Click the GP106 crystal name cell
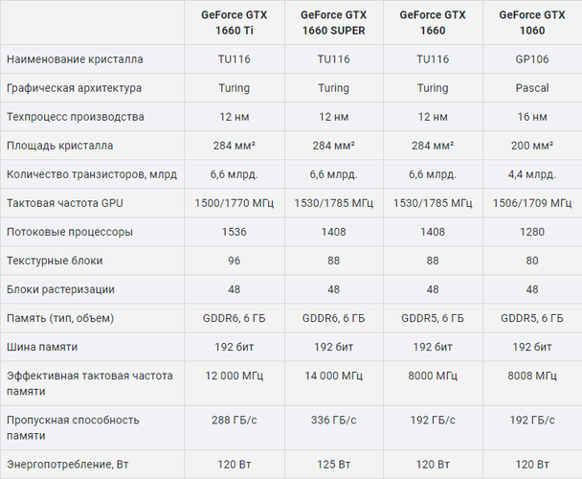Screen dimensions: 582x479 532,59
